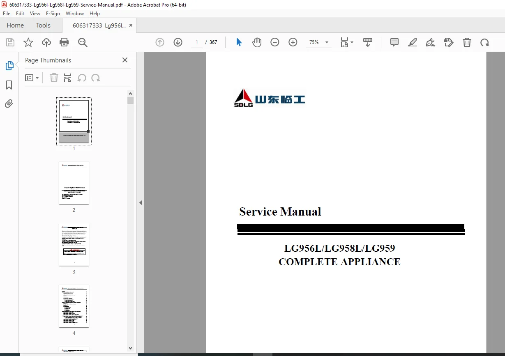This screenshot has width=505, height=356.
Task: Zoom in with plus icon
Action: (293, 42)
